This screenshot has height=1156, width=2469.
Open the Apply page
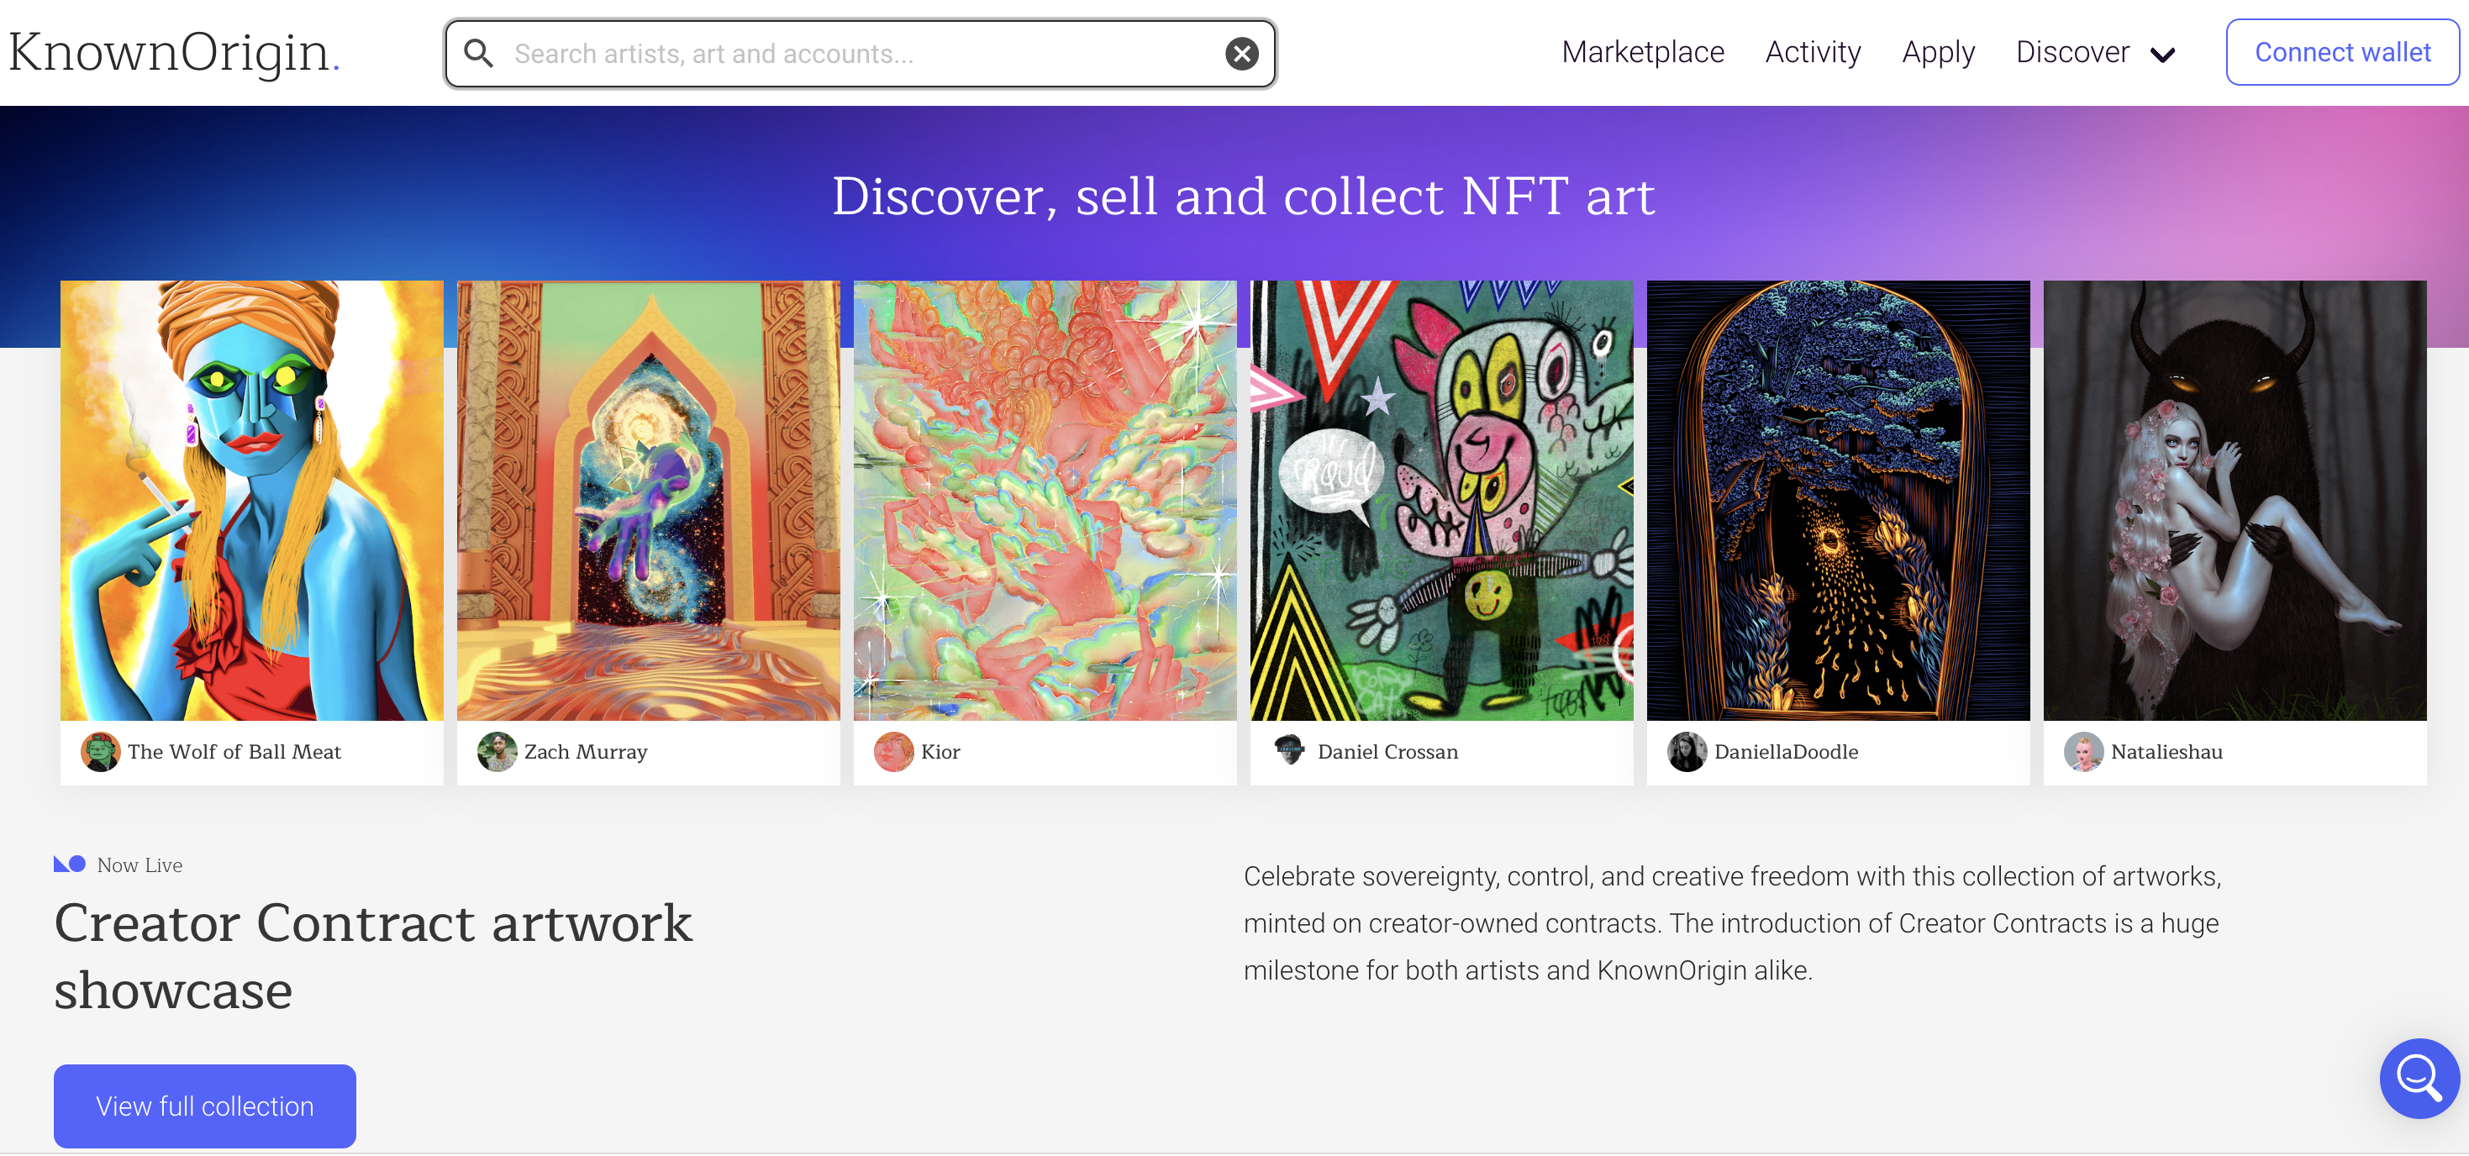tap(1937, 52)
